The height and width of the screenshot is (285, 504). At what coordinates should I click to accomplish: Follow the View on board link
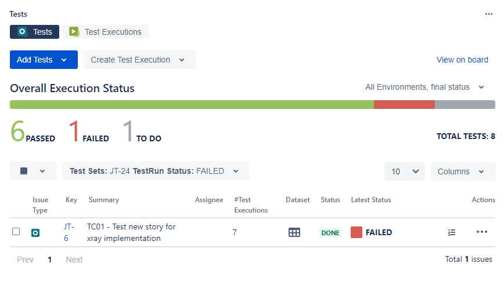[x=462, y=60]
